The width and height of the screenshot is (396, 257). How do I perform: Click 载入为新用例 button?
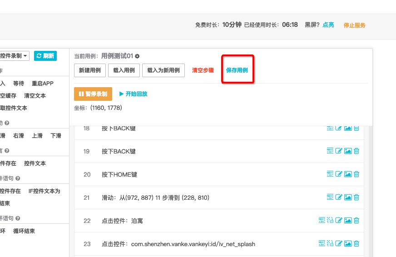tap(163, 70)
